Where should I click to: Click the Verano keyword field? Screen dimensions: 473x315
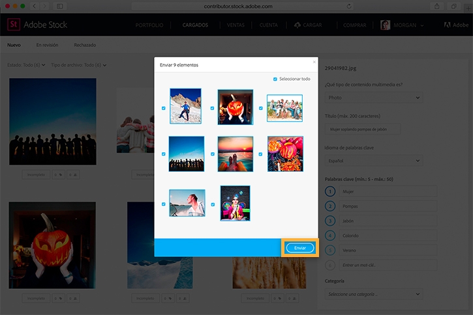(388, 251)
